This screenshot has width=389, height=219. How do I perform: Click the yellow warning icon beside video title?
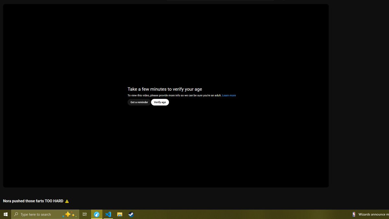click(x=67, y=201)
